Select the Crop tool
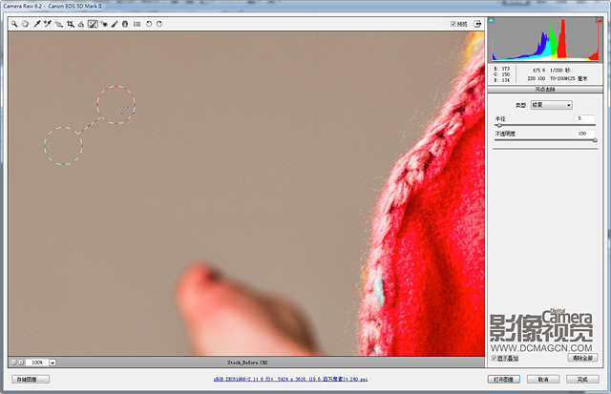This screenshot has width=611, height=394. (x=71, y=24)
